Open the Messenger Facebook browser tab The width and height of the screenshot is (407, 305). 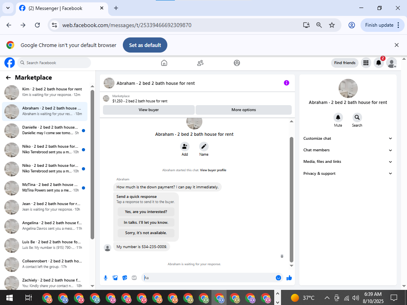(x=62, y=8)
